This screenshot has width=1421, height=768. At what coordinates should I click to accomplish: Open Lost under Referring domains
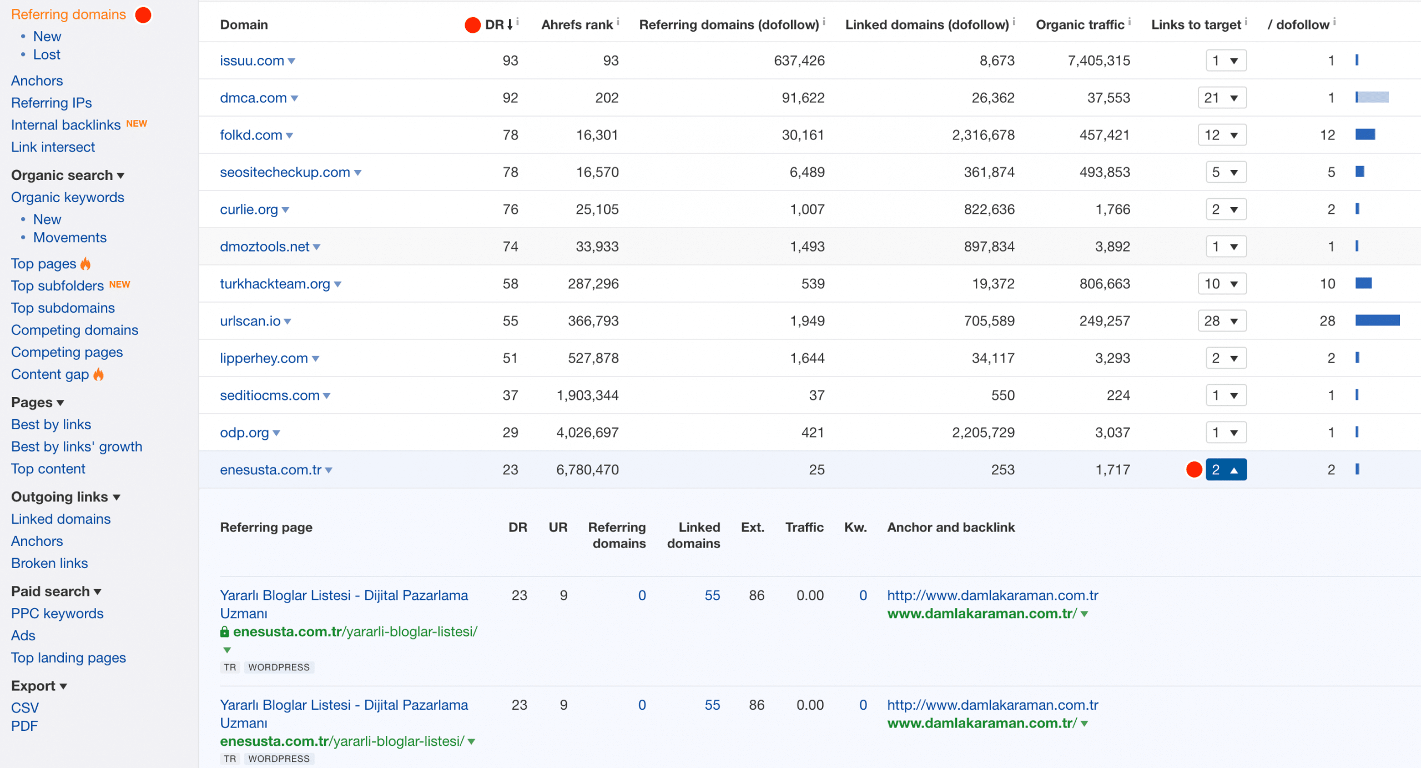point(47,54)
